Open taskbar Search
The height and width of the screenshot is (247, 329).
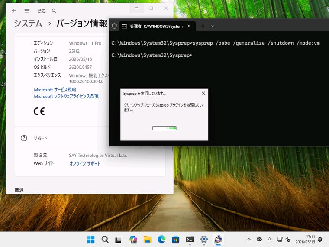(105, 240)
